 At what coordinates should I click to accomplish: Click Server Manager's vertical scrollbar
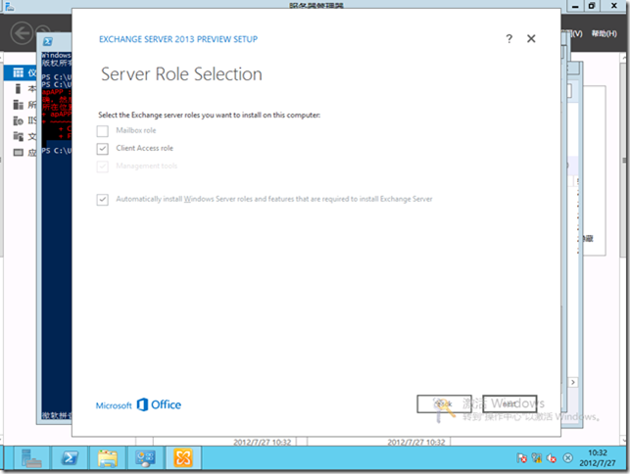pyautogui.click(x=625, y=161)
